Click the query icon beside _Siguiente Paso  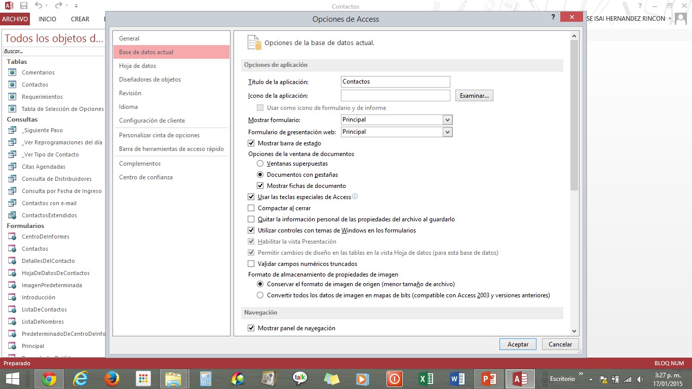tap(12, 130)
